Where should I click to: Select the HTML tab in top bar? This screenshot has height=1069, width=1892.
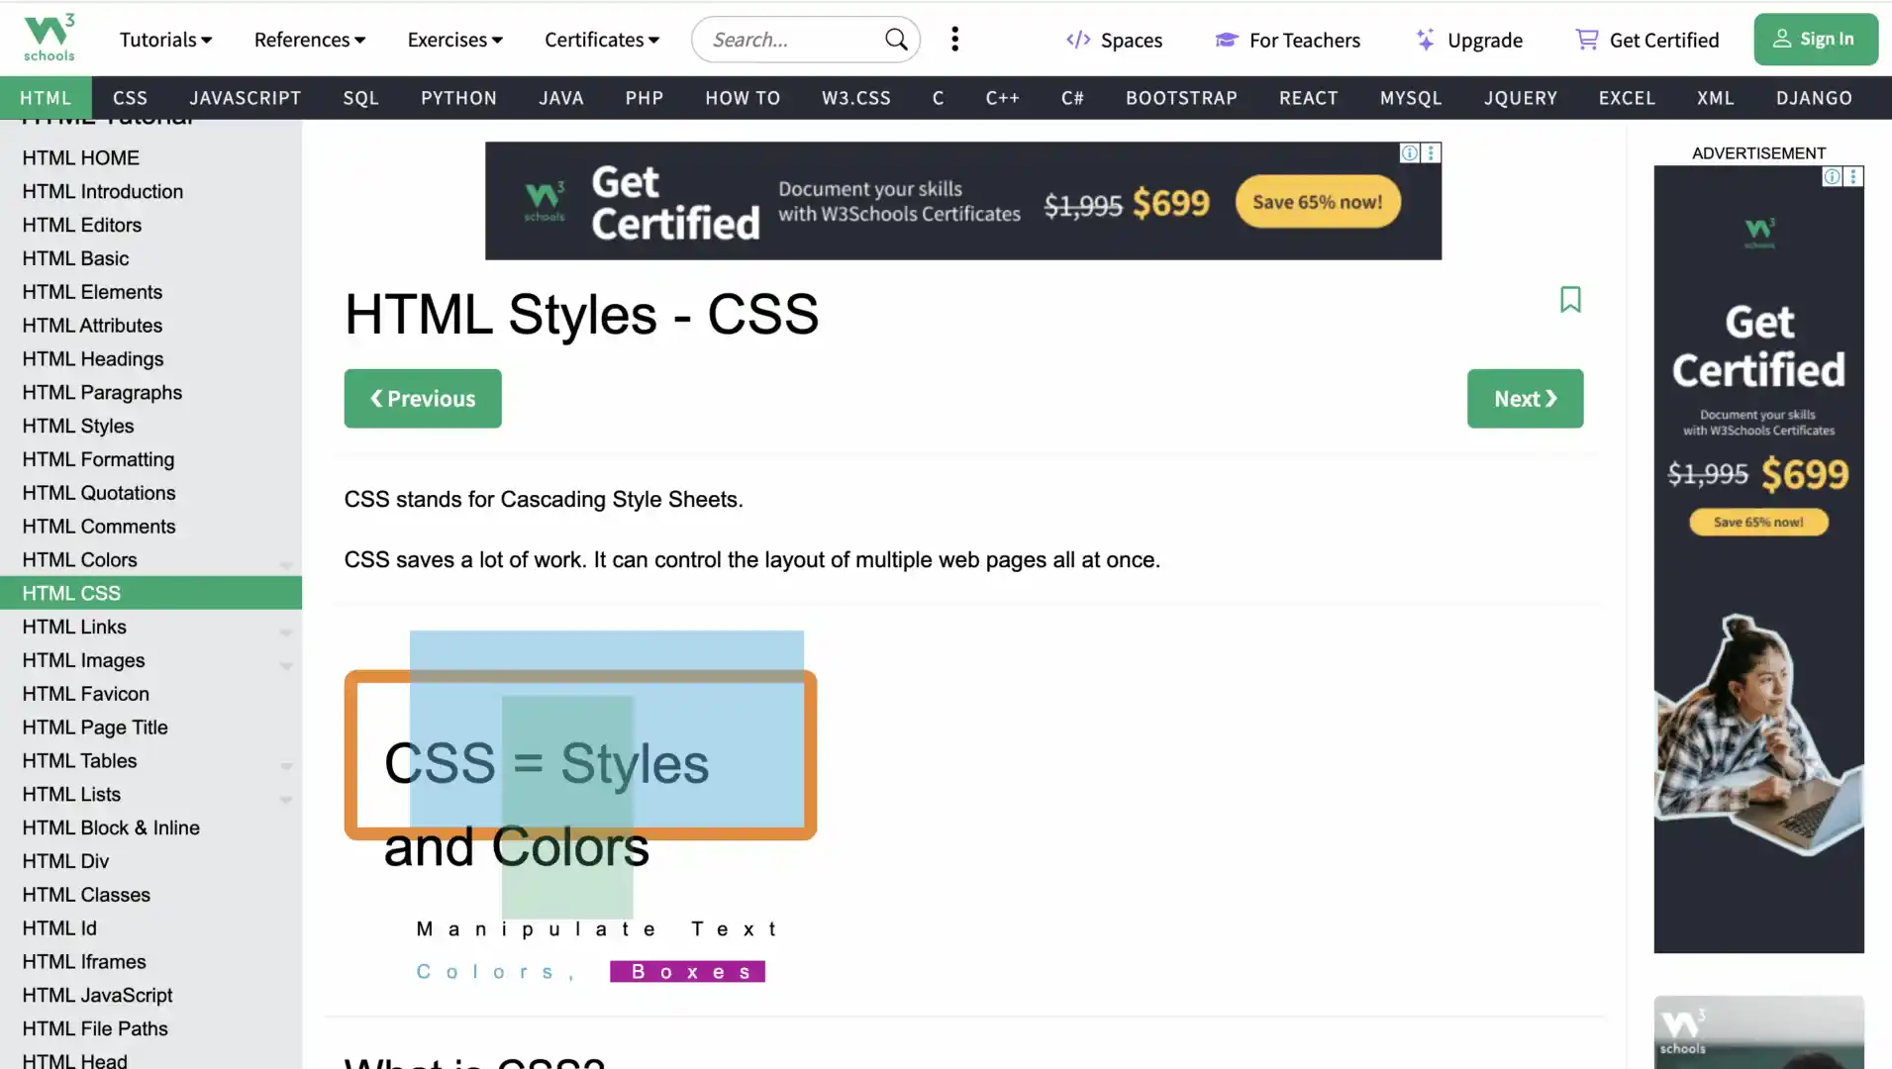coord(46,98)
